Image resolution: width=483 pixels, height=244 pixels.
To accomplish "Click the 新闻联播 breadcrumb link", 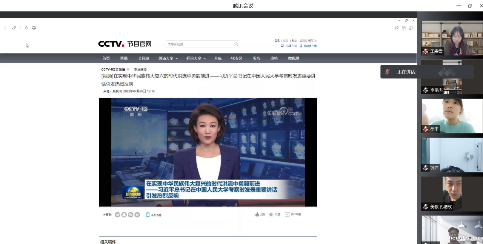I will pyautogui.click(x=140, y=69).
